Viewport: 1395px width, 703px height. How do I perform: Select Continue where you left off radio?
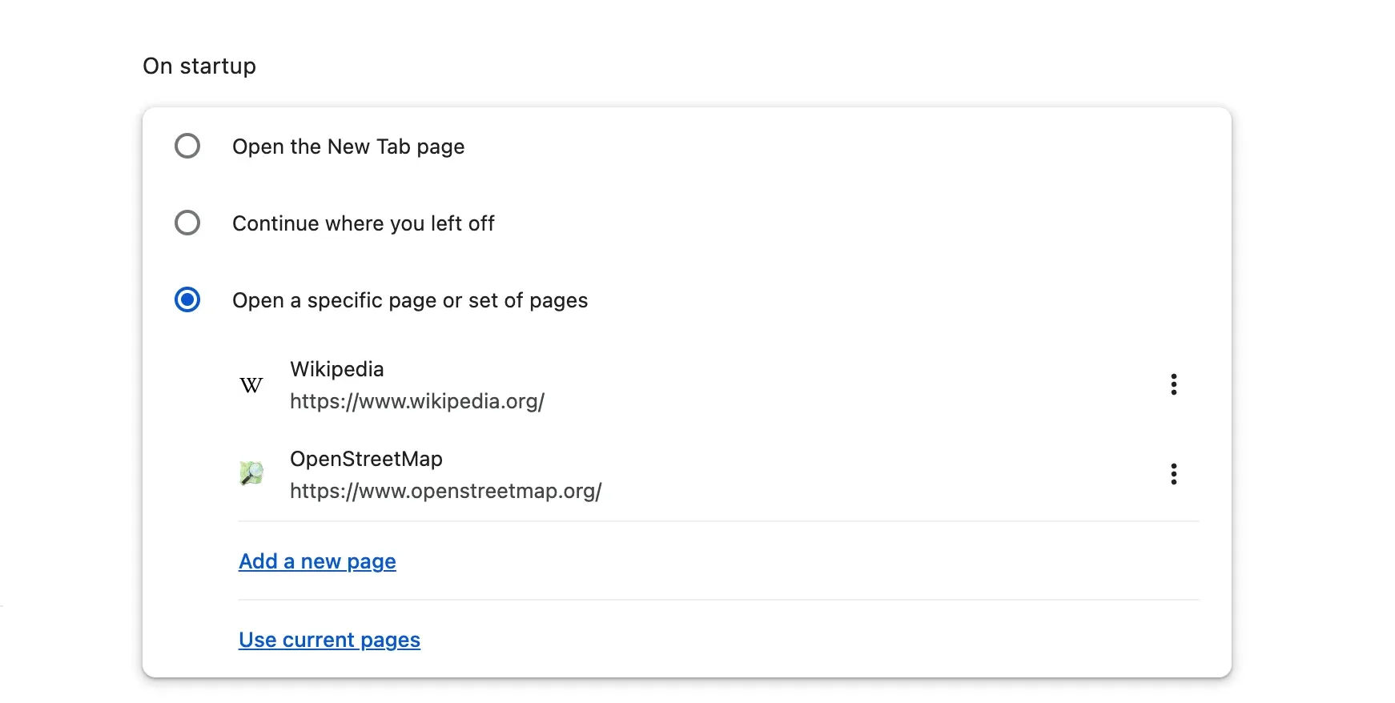pyautogui.click(x=187, y=223)
